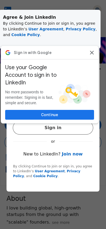Open User Agreement in top banner

click(46, 29)
